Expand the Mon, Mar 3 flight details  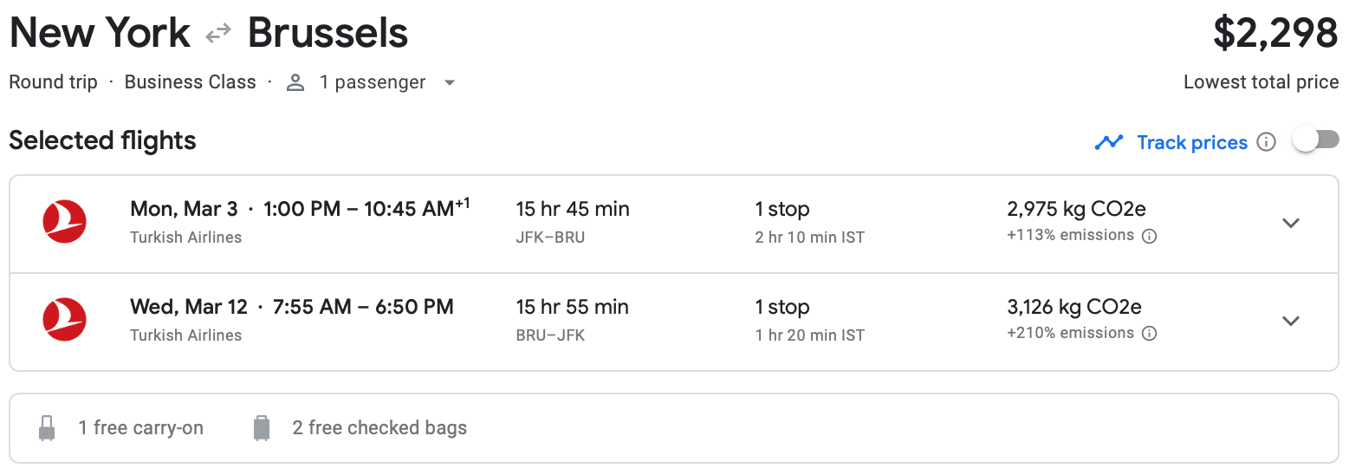1290,224
